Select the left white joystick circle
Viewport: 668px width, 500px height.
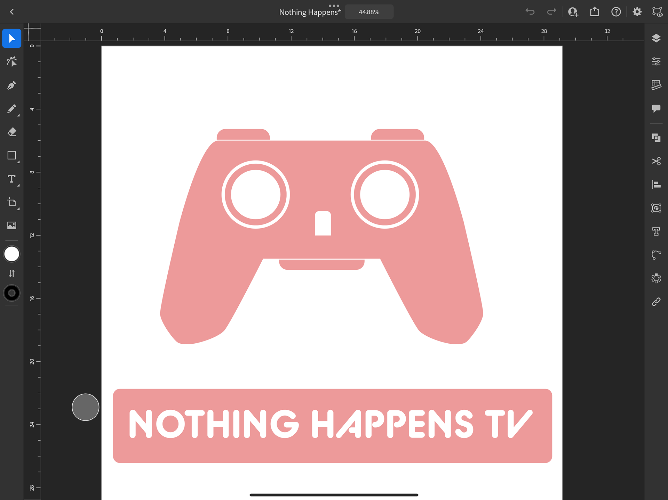(x=256, y=195)
